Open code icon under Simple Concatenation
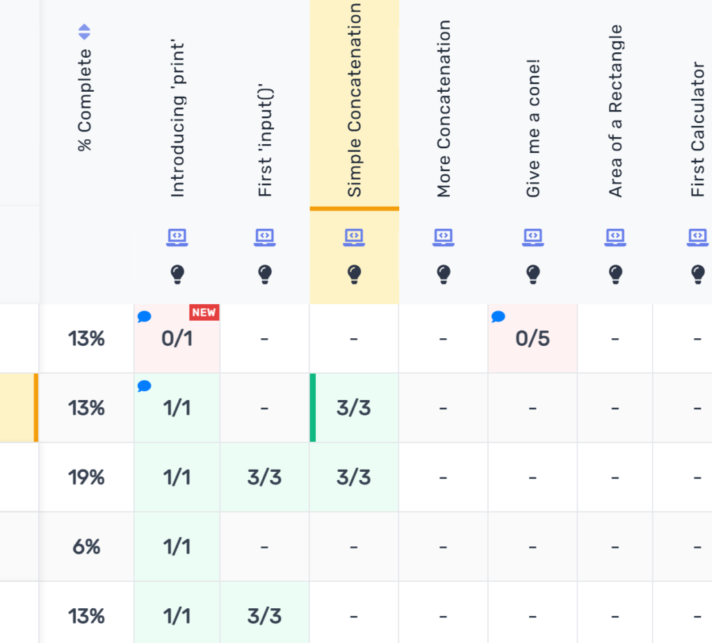The image size is (712, 643). pos(354,237)
